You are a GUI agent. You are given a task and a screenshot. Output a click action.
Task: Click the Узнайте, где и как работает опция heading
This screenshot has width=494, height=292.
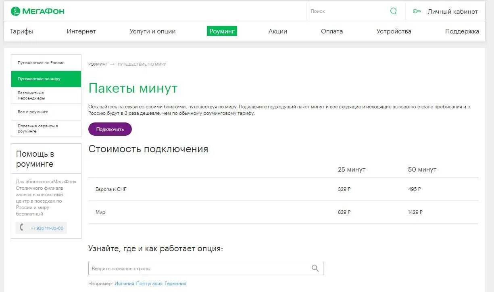(x=156, y=249)
